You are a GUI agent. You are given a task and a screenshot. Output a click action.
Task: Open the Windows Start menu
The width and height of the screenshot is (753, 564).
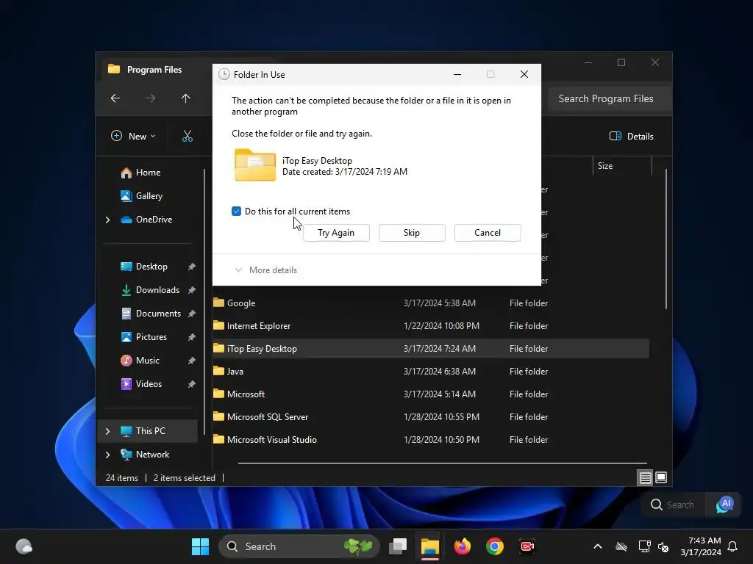[200, 546]
